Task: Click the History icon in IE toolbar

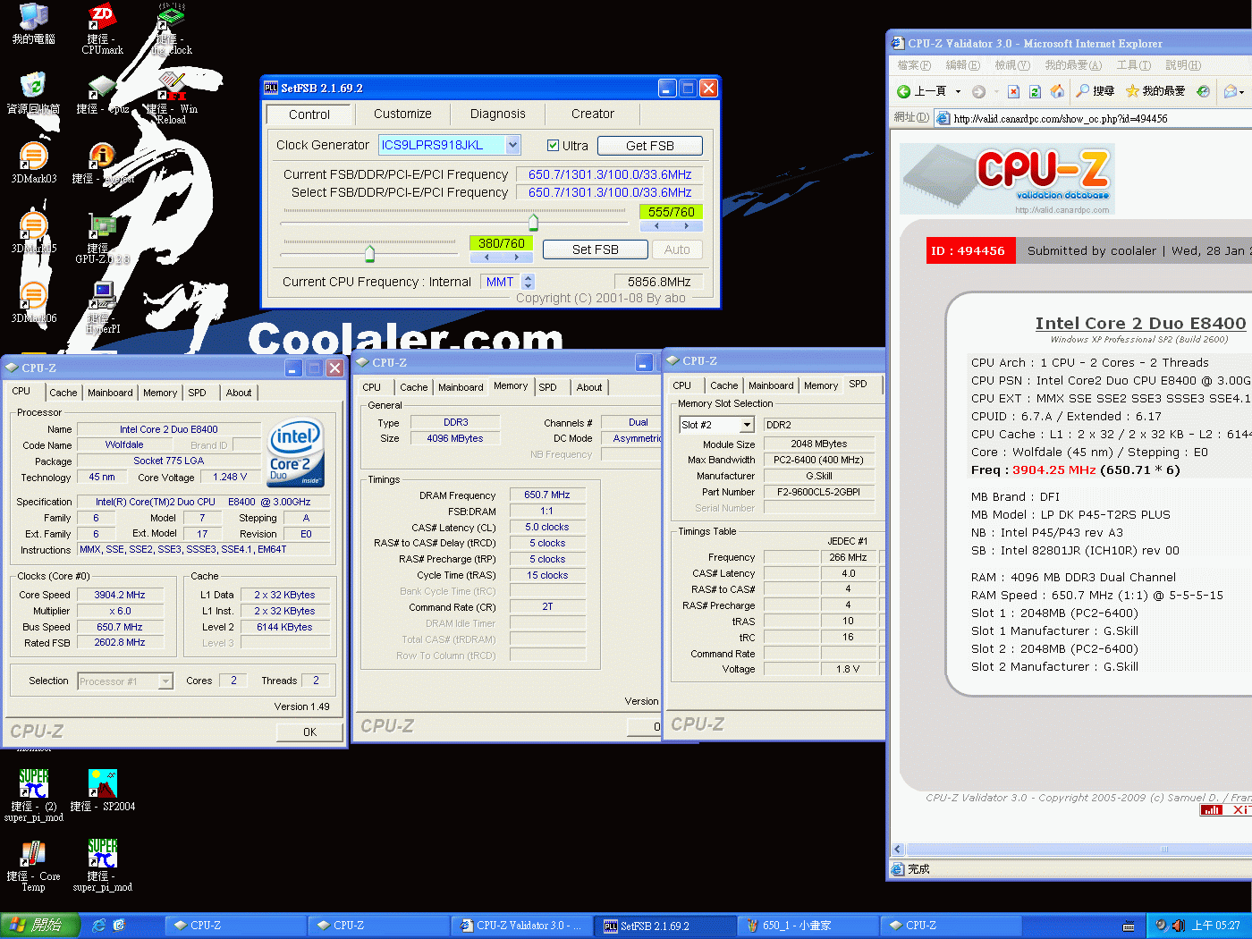Action: pyautogui.click(x=1204, y=91)
